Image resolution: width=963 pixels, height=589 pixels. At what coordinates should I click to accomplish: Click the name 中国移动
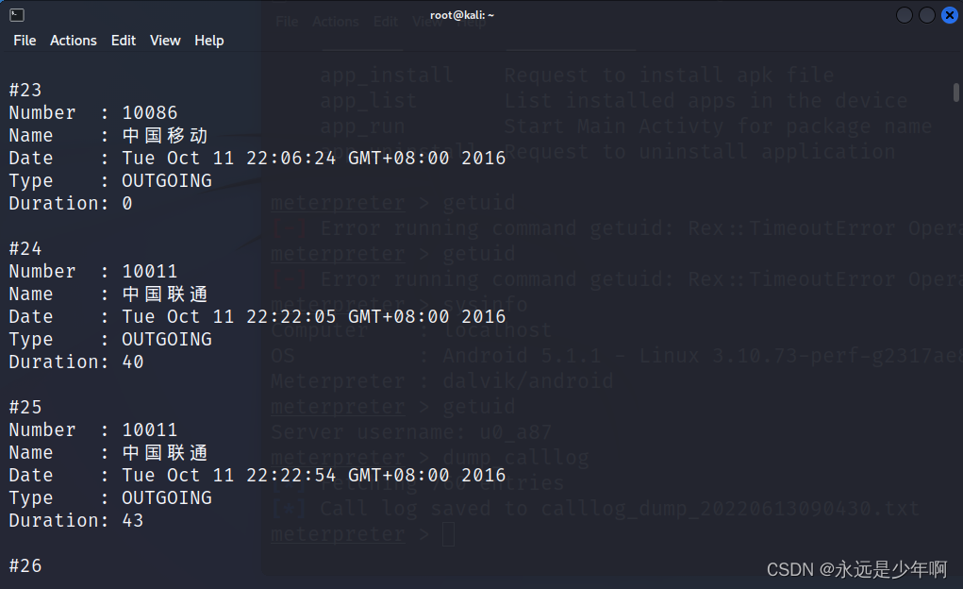point(165,135)
